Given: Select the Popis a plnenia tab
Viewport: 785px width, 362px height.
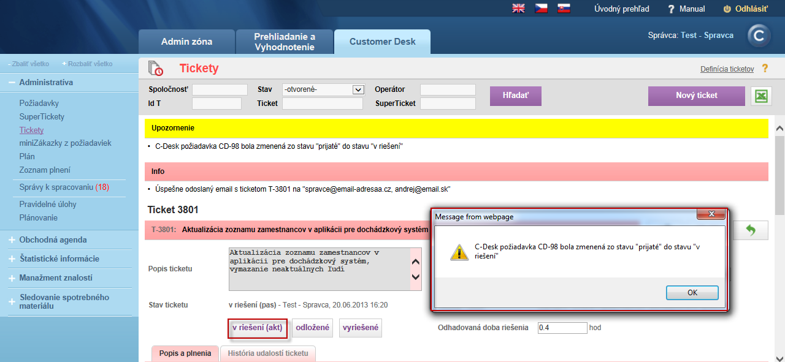Looking at the screenshot, I should (x=185, y=353).
